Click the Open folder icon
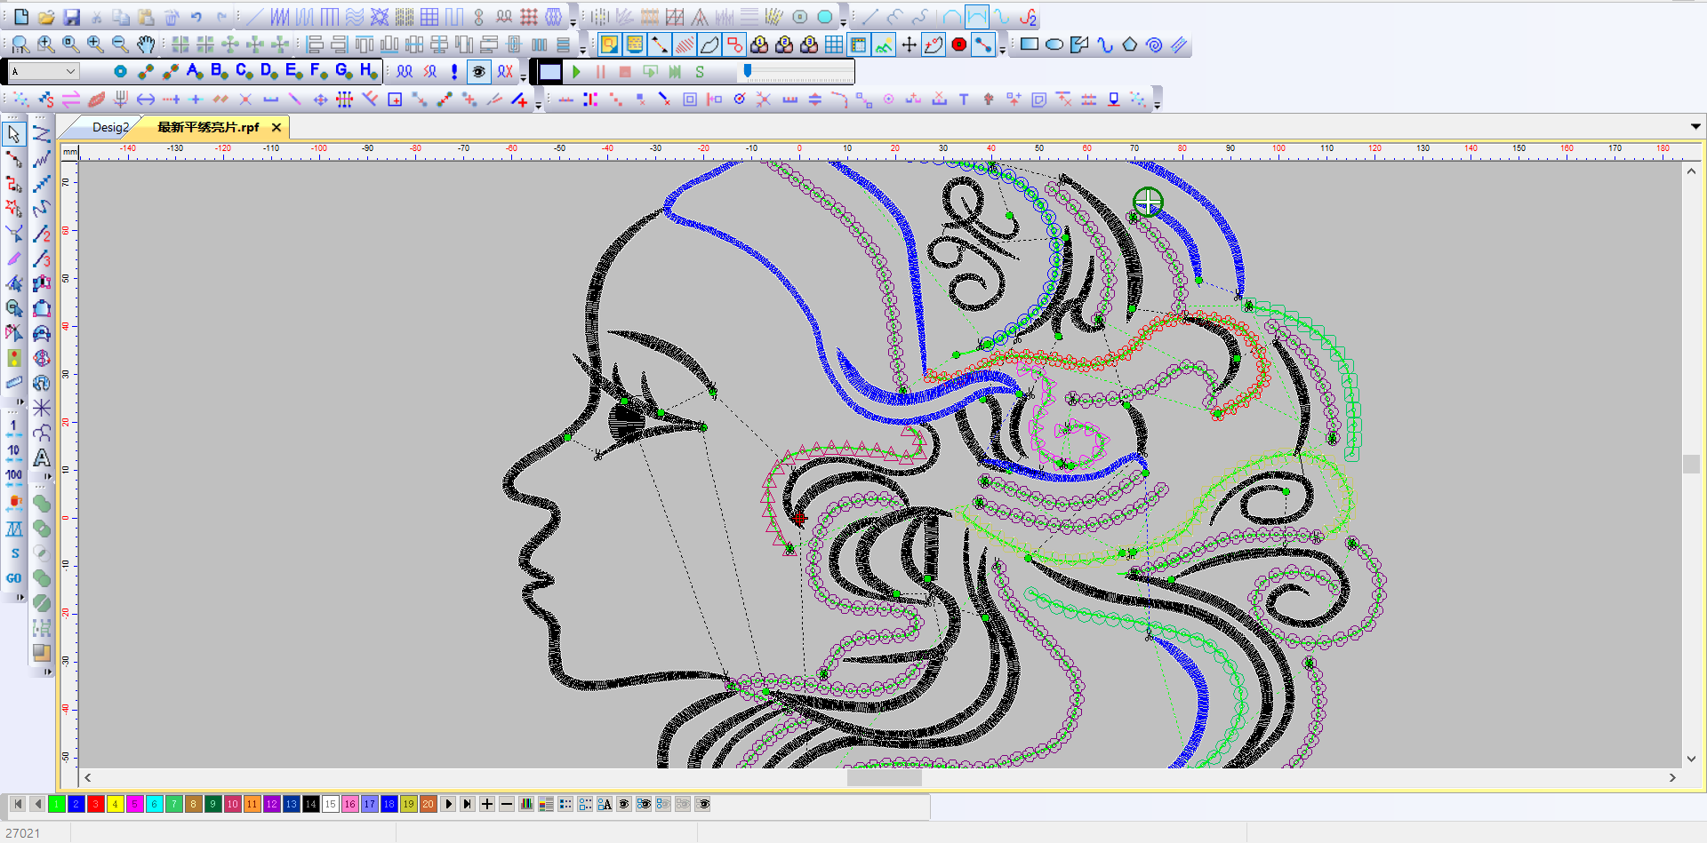The image size is (1707, 843). pyautogui.click(x=46, y=17)
